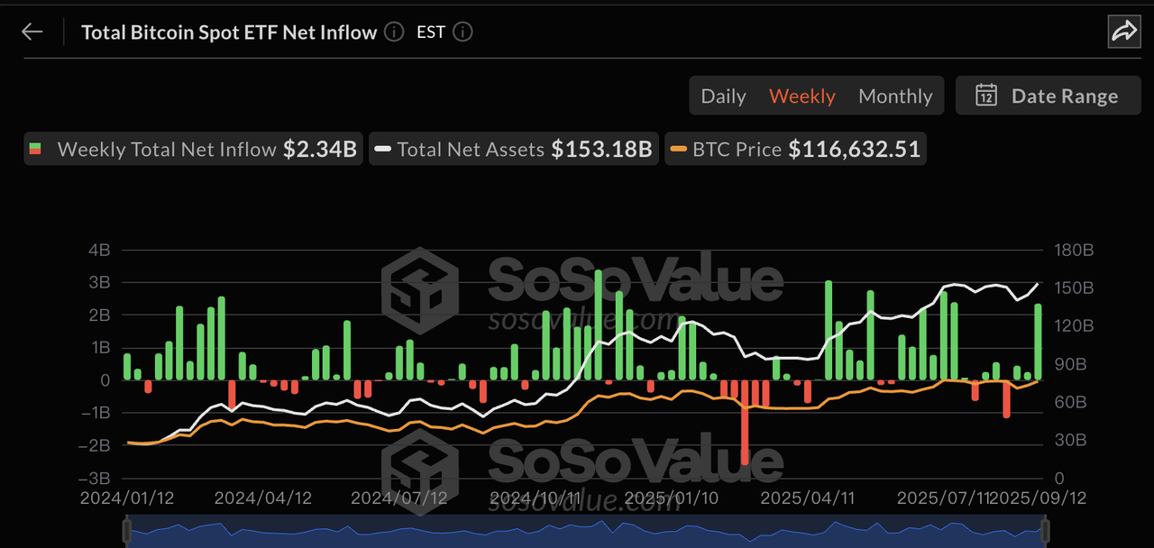This screenshot has width=1154, height=548.
Task: Click the Total Bitcoin Spot ETF Net Inflow title
Action: point(229,32)
